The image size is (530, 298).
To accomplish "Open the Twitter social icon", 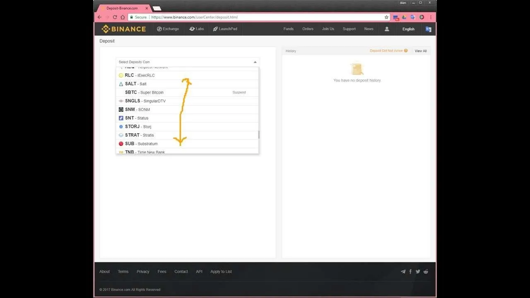I will 418,272.
